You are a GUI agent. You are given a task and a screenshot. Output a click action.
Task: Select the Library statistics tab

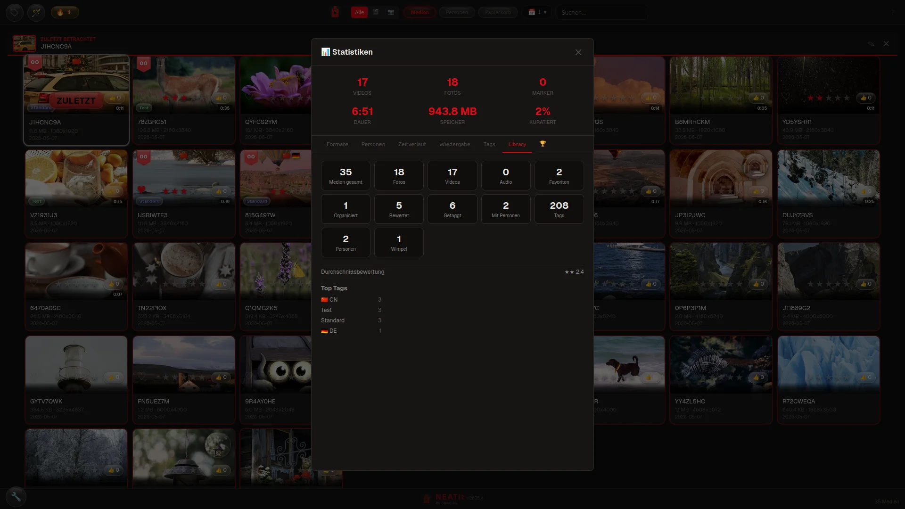click(x=517, y=144)
